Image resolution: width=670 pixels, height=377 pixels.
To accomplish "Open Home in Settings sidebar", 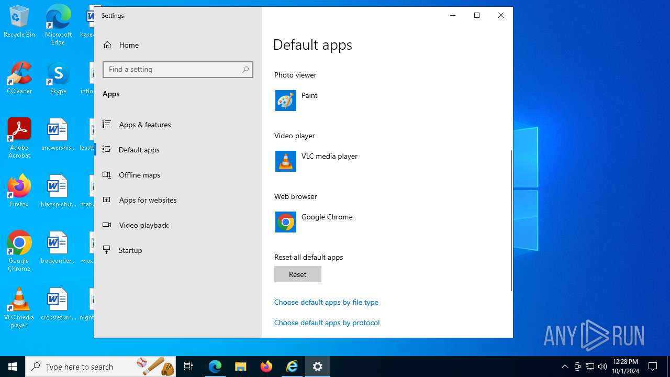I will tap(128, 45).
